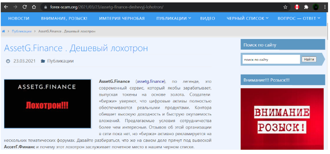The image size is (330, 154).
Task: Click the browser forward arrow
Action: click(x=15, y=7)
